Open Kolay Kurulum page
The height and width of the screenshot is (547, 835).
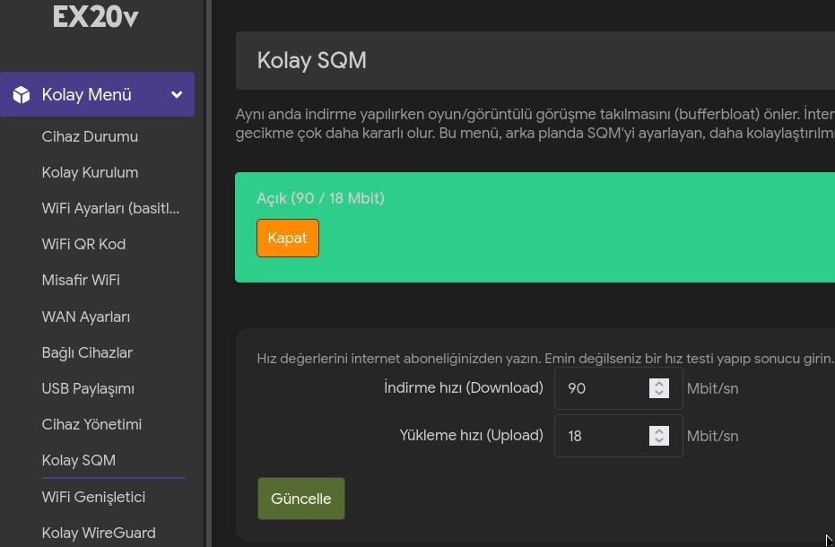click(90, 172)
